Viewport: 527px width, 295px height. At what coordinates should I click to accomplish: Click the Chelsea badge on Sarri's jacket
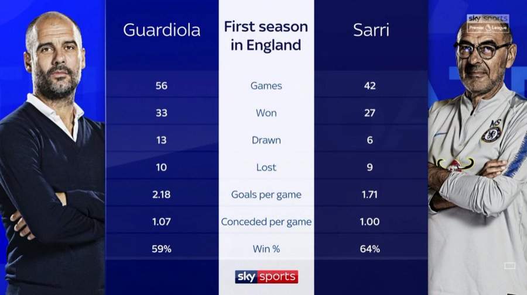pos(491,133)
